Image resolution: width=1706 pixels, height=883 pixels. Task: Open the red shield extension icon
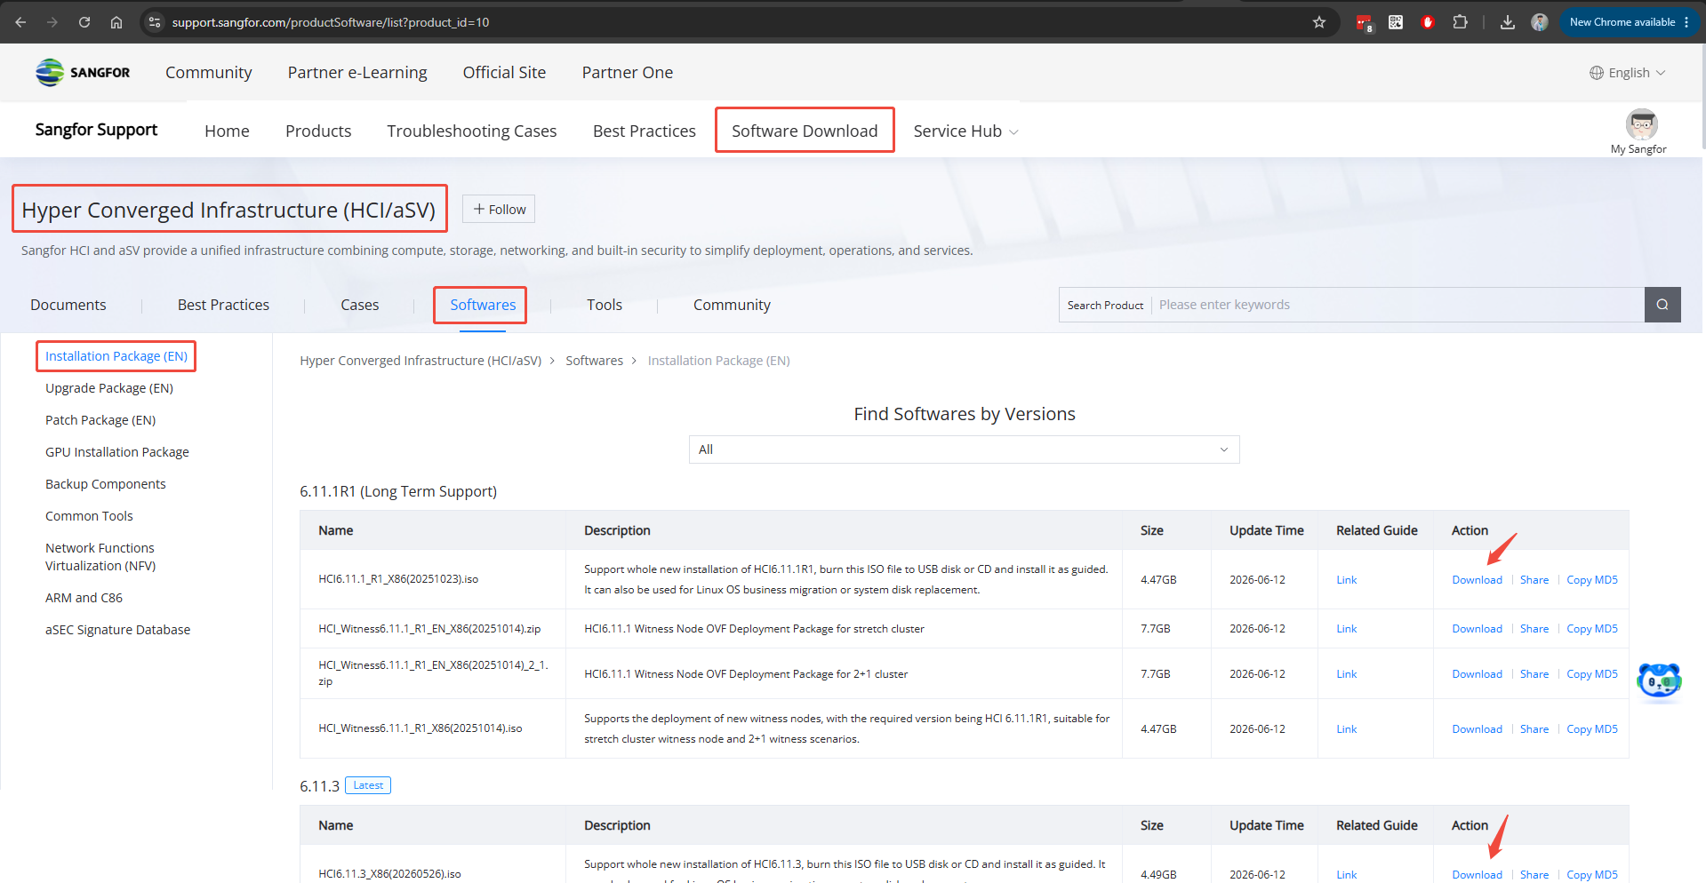point(1428,22)
